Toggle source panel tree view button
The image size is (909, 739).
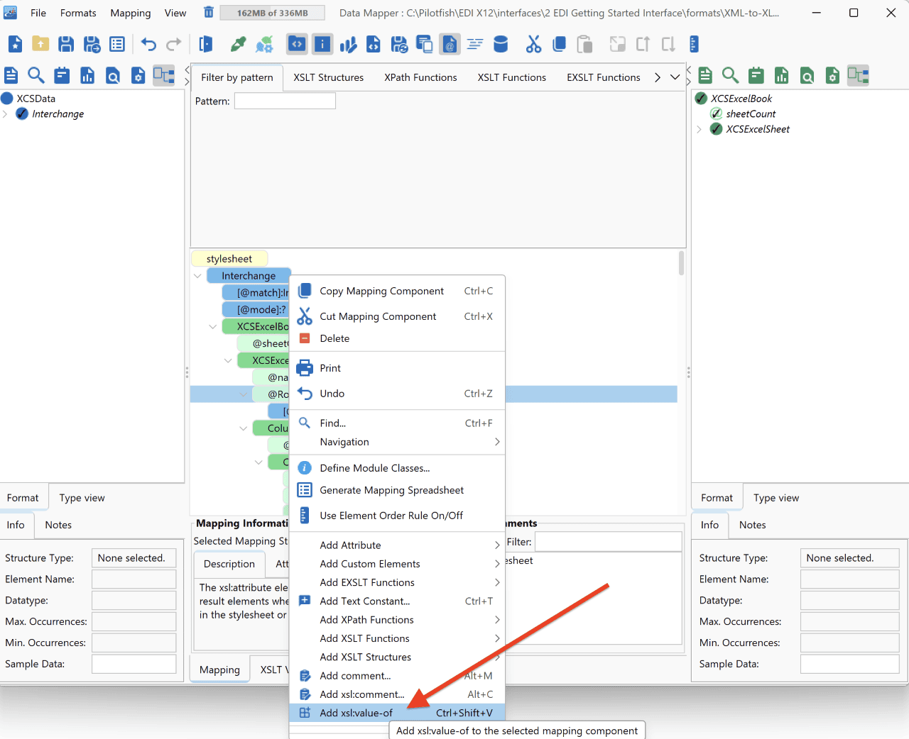click(164, 75)
